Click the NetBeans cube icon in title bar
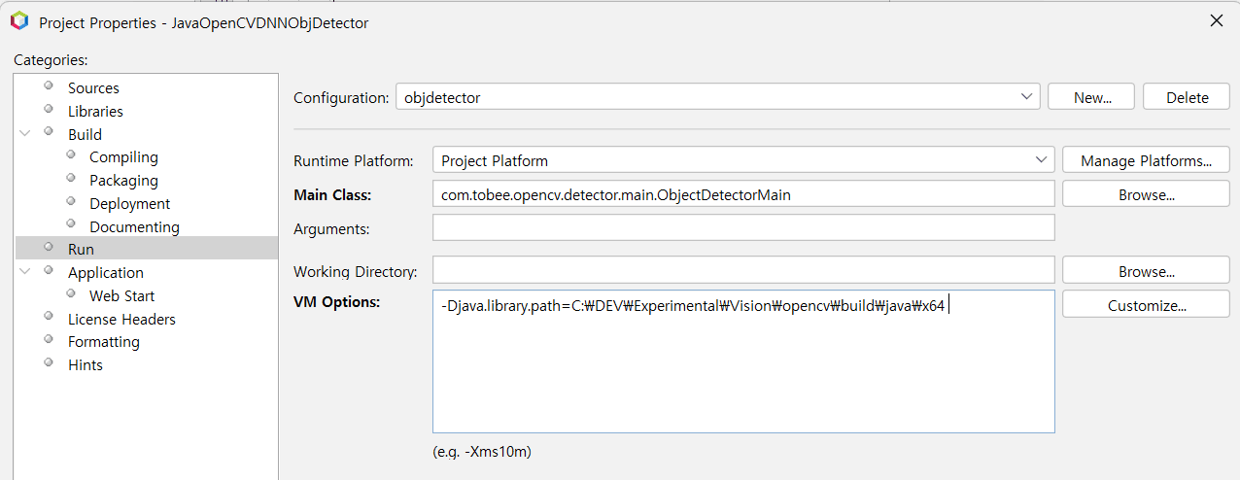The image size is (1240, 480). pyautogui.click(x=19, y=21)
